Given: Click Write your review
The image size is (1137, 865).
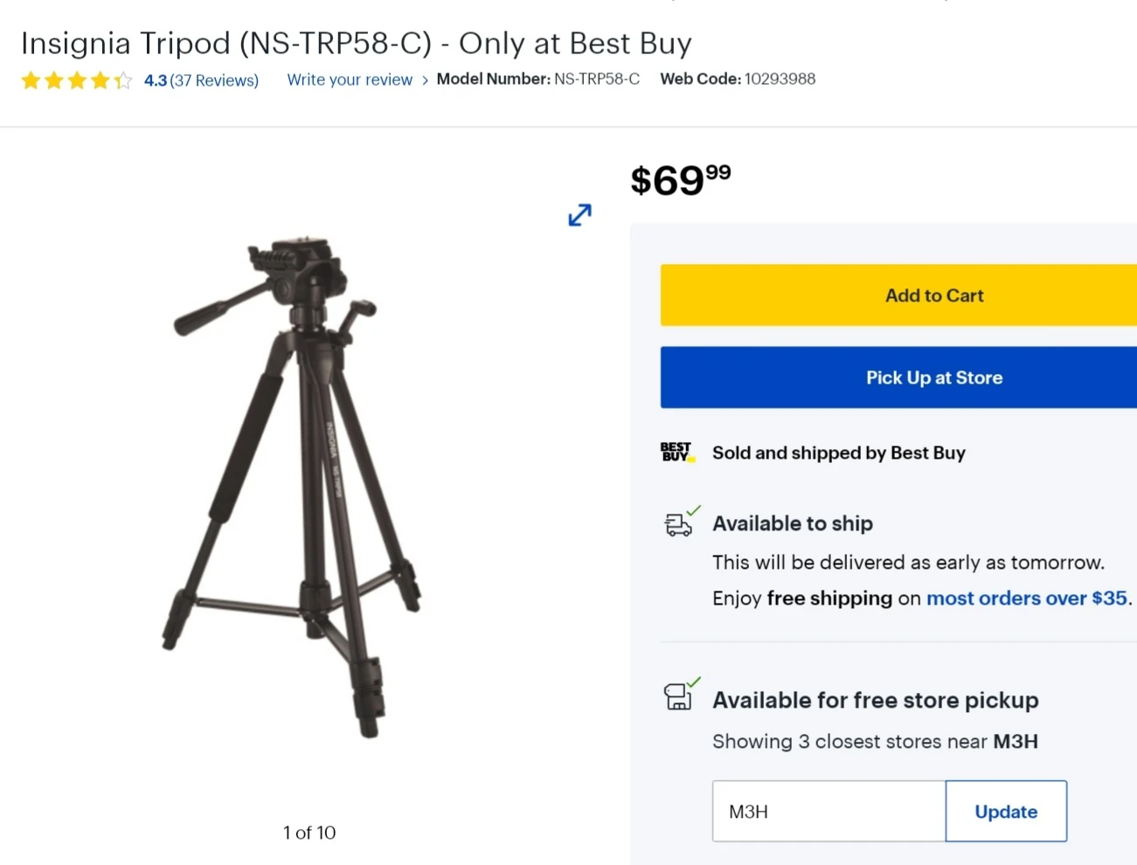Looking at the screenshot, I should pos(349,80).
